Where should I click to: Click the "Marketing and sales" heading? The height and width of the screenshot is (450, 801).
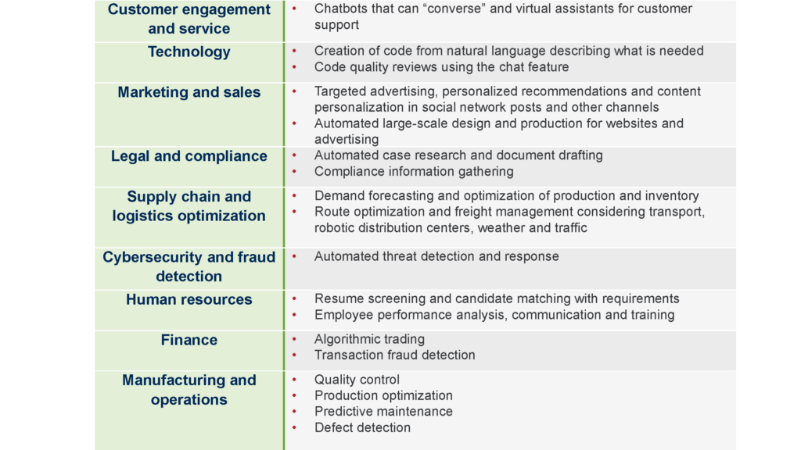click(x=189, y=92)
